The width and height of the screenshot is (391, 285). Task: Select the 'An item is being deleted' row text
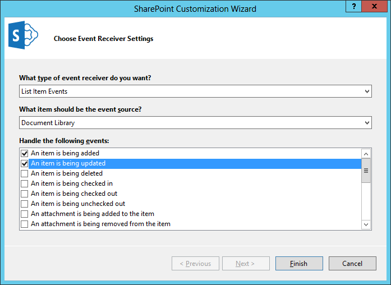67,173
